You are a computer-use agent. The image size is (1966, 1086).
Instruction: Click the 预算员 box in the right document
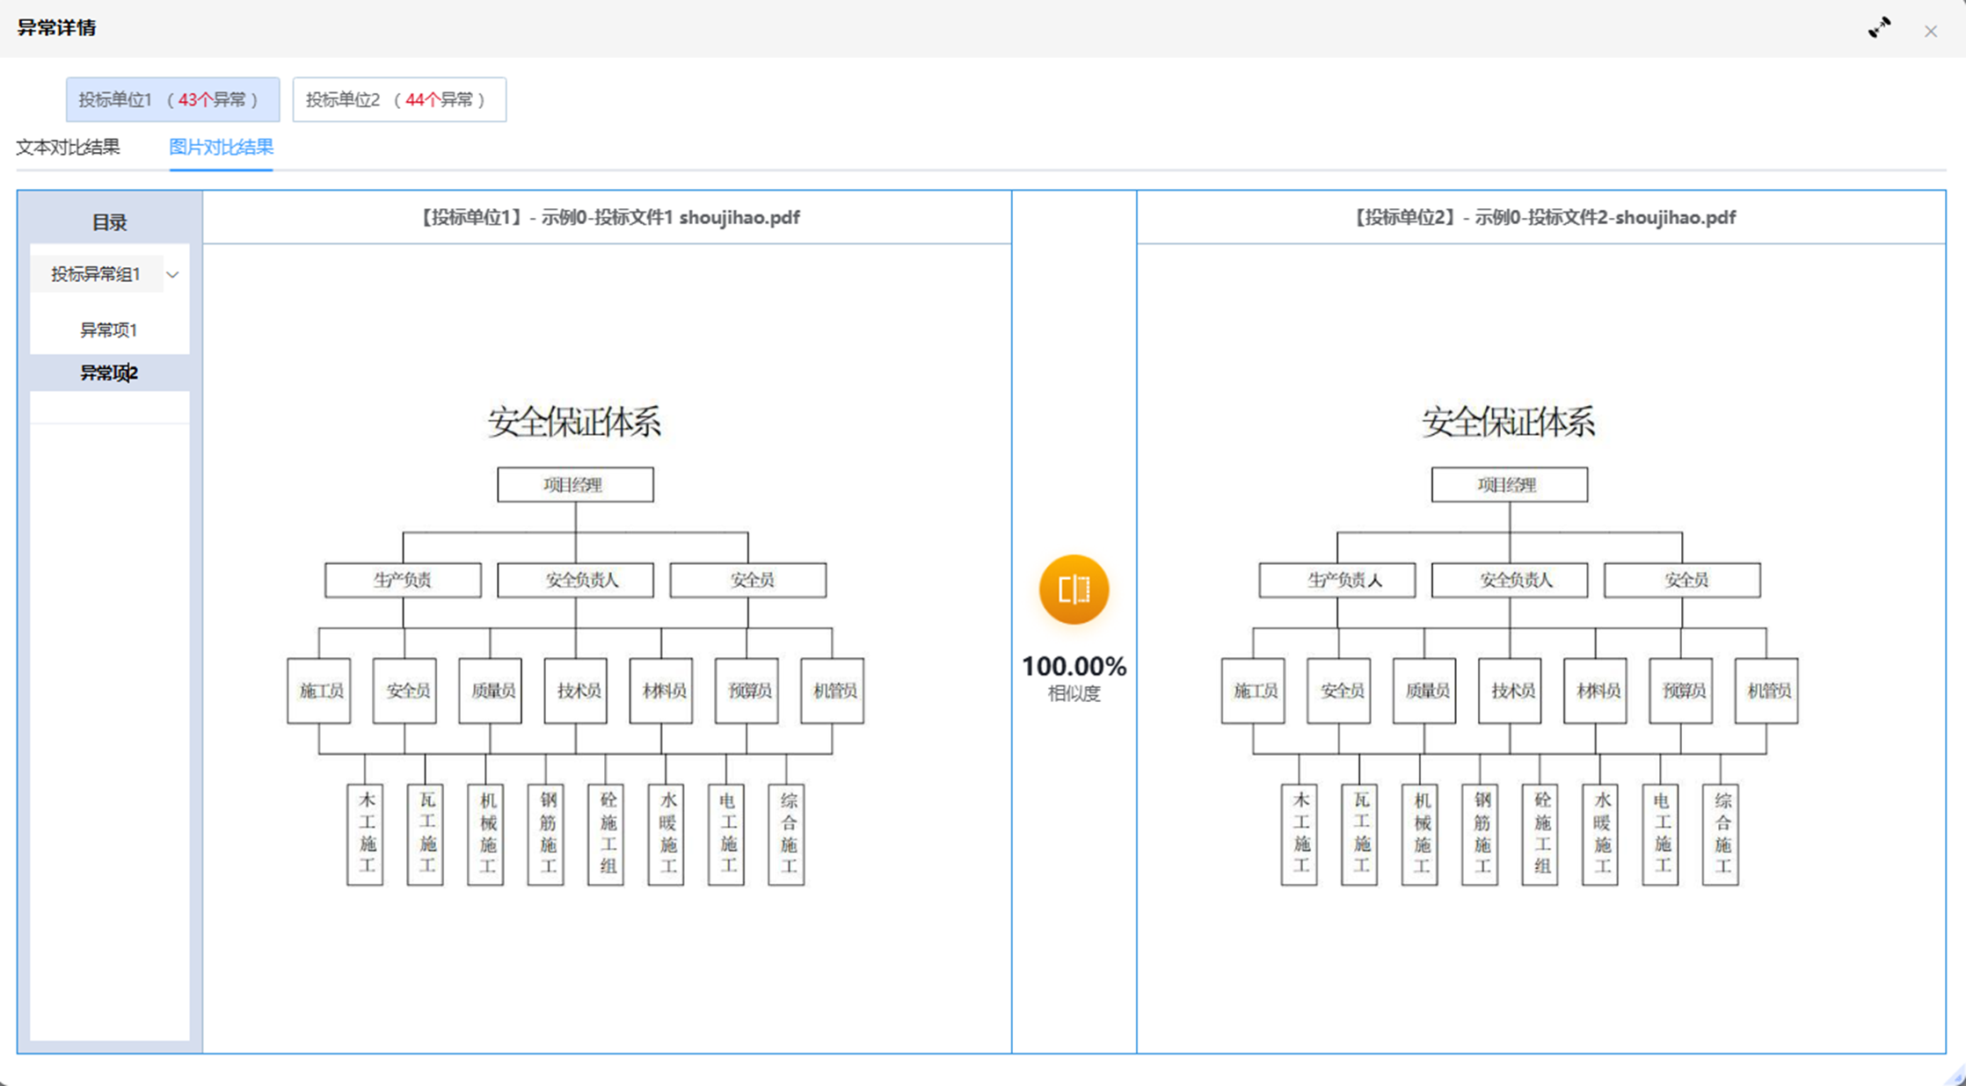[1681, 691]
